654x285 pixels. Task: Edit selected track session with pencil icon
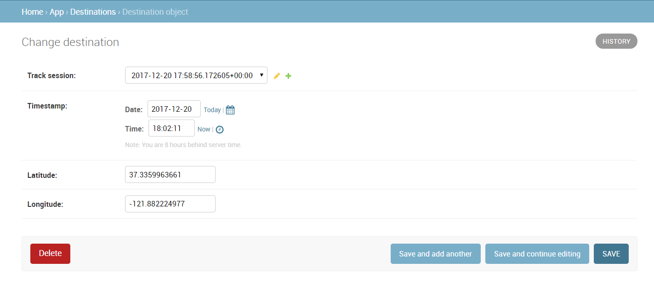point(277,76)
